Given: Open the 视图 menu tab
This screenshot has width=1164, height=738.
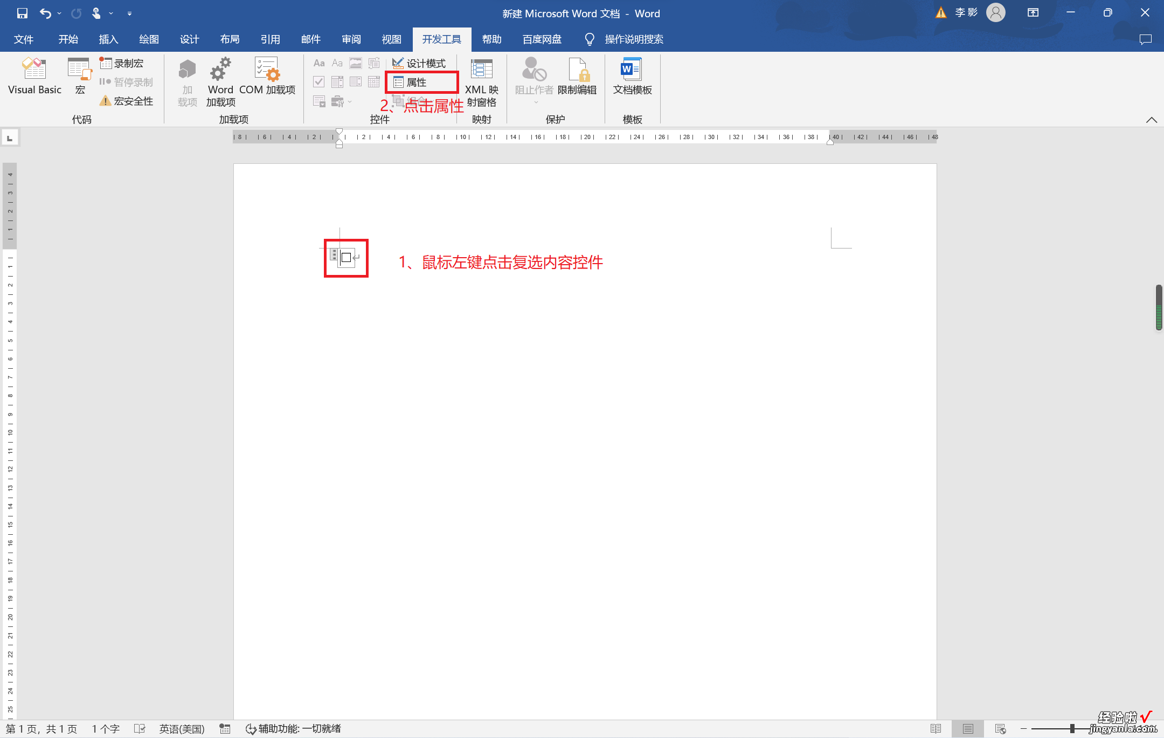Looking at the screenshot, I should click(392, 40).
